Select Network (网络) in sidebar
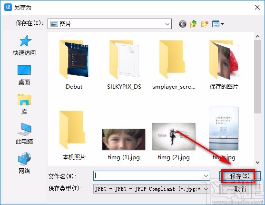Screen dimensions: 265x205 click(24, 163)
